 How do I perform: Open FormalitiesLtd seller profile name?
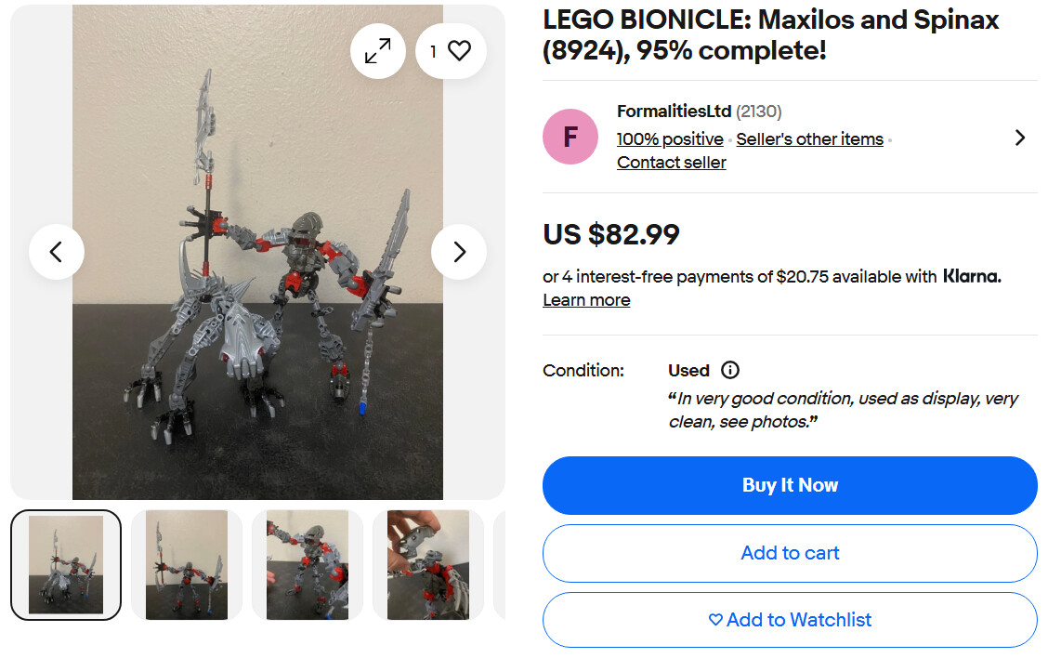674,112
